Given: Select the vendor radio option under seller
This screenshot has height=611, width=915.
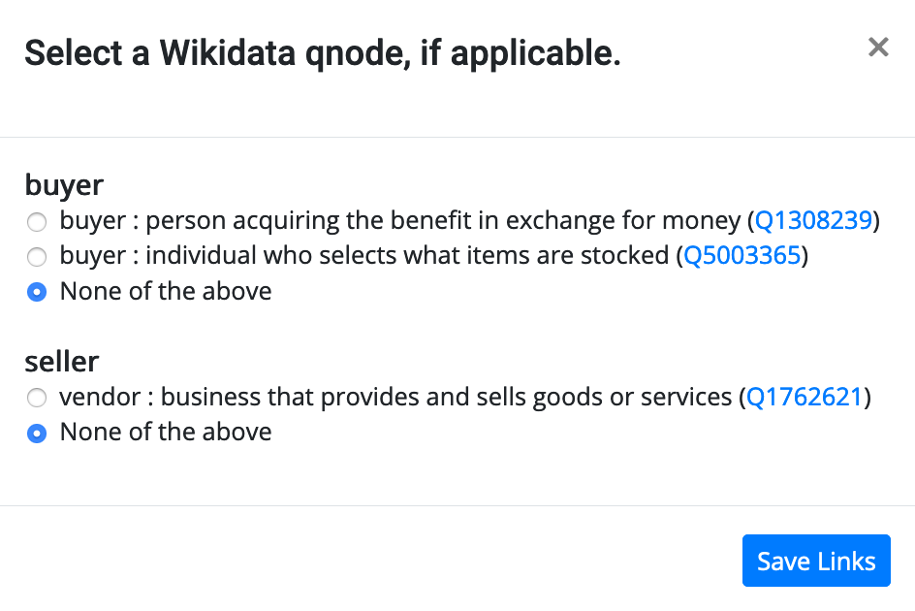Looking at the screenshot, I should [x=37, y=398].
